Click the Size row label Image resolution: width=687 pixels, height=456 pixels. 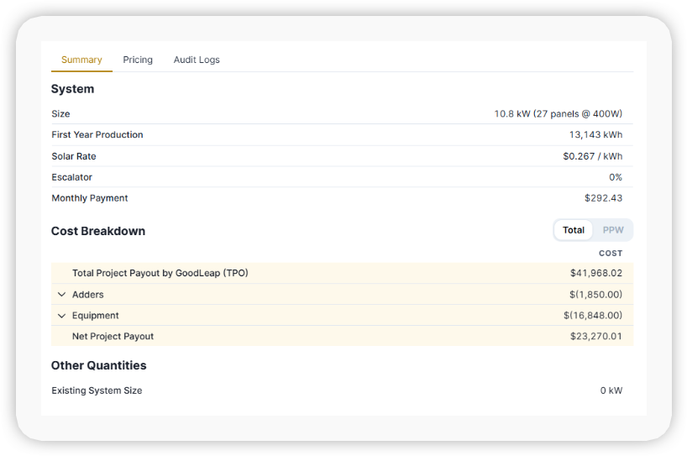[60, 114]
